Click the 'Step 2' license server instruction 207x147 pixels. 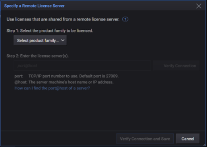point(38,56)
